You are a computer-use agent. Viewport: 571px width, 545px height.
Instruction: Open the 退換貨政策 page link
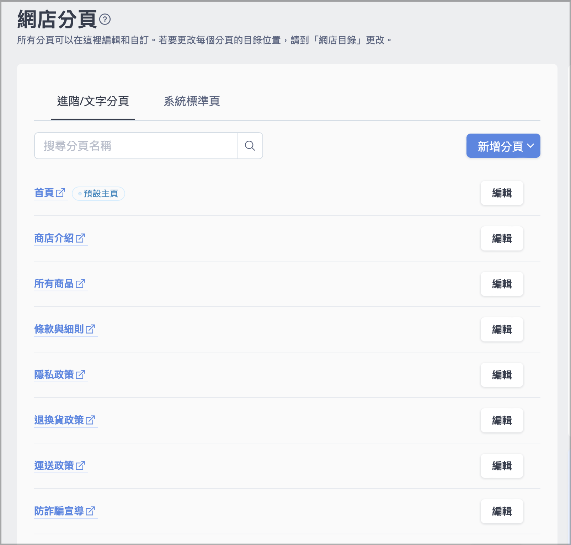pos(59,420)
